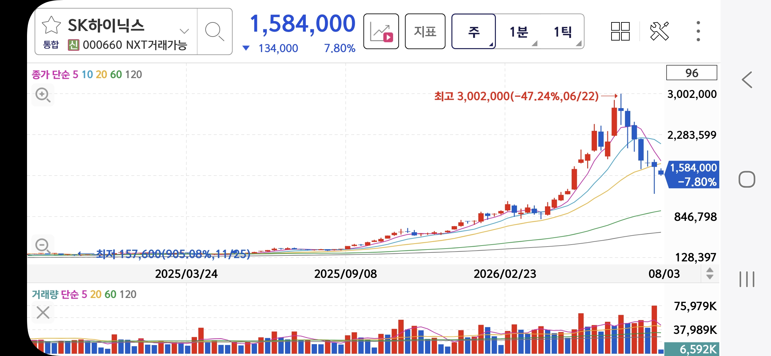This screenshot has width=771, height=356.
Task: Tap the 통합 market label
Action: [x=51, y=44]
